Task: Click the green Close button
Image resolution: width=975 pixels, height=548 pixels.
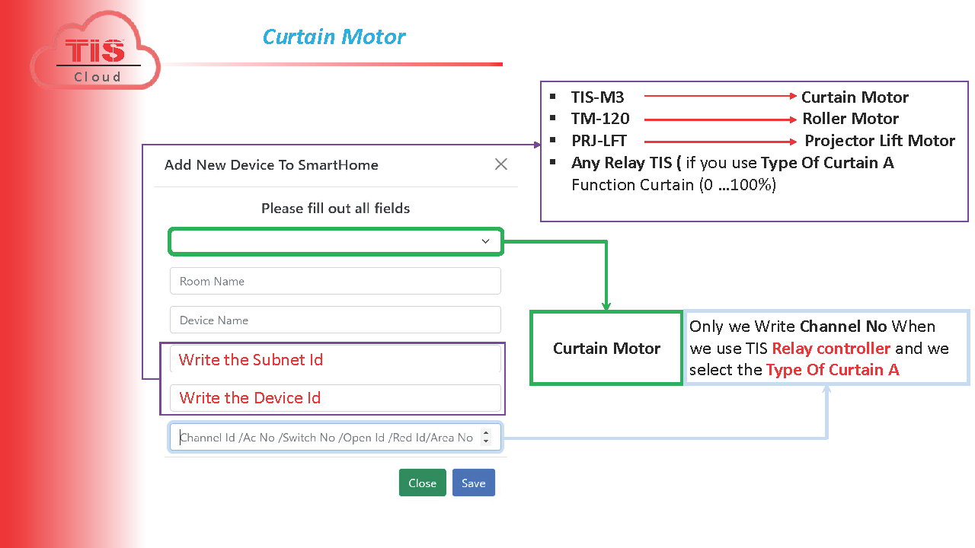Action: coord(422,483)
